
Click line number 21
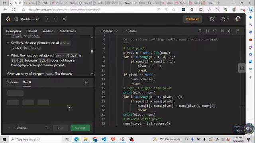point(103,114)
